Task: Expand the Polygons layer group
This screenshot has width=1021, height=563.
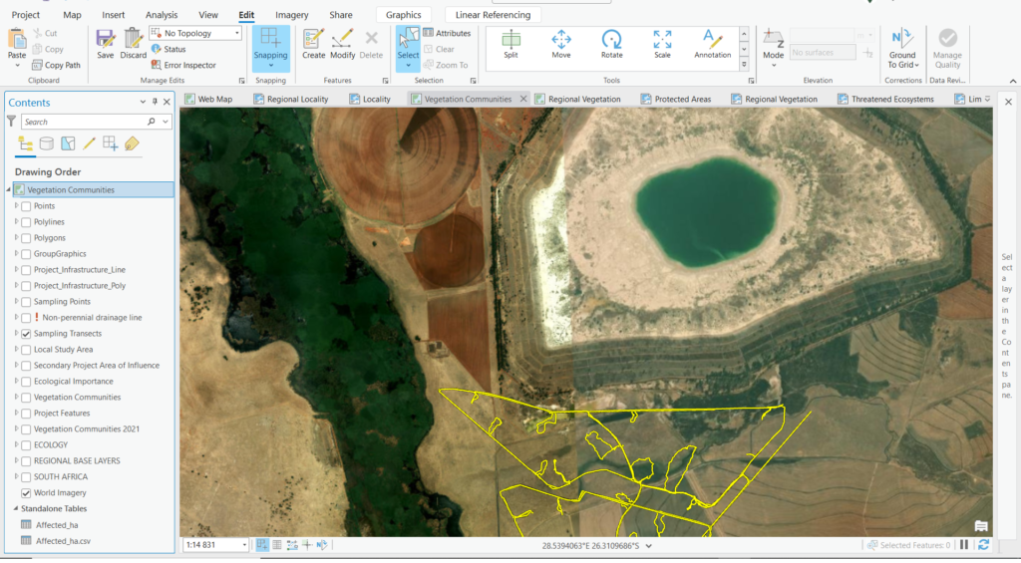Action: click(16, 238)
